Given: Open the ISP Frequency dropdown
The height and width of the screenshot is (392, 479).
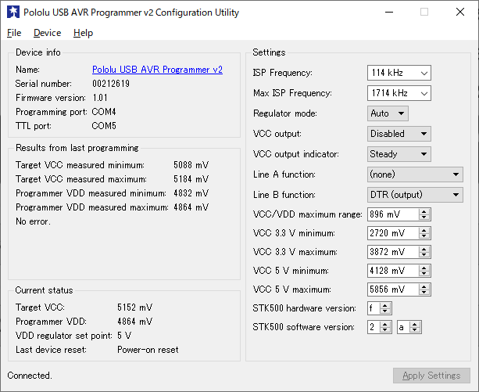Looking at the screenshot, I should click(x=399, y=73).
